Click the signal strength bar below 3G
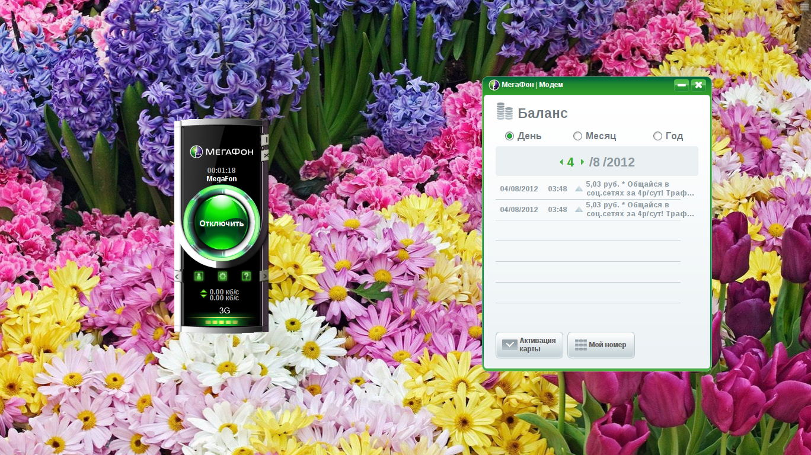Screen dimensions: 811x455 pos(222,322)
